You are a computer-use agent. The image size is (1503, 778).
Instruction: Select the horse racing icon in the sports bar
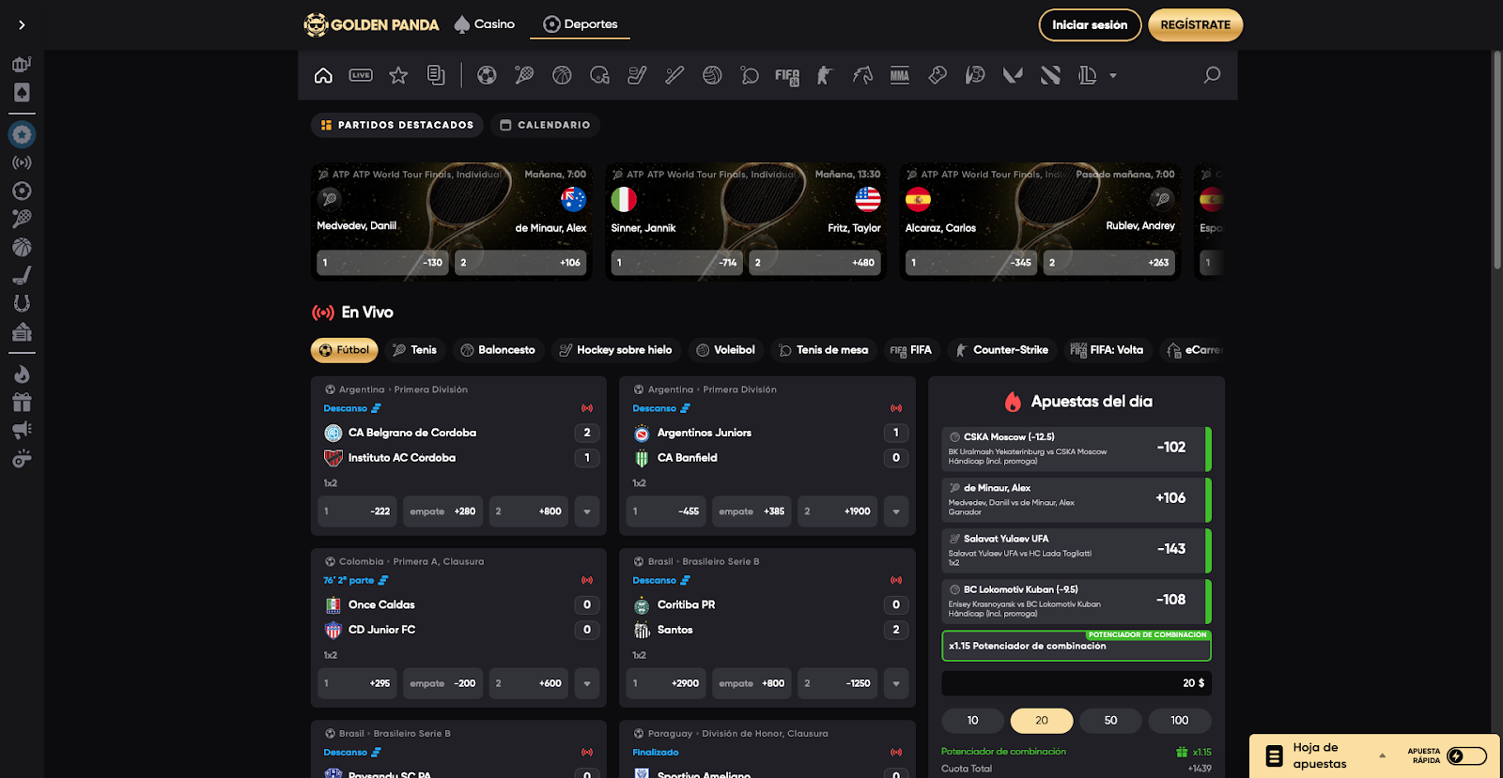[x=862, y=75]
